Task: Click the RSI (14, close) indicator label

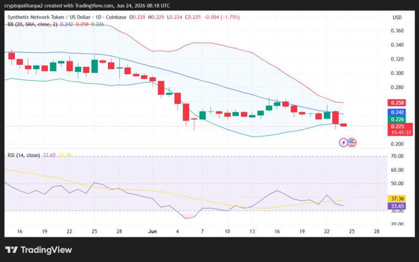Action: [24, 155]
